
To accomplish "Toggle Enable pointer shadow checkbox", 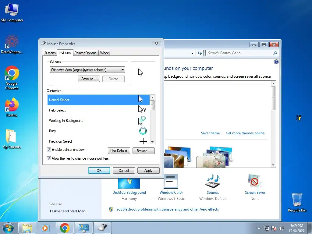I will [x=49, y=149].
